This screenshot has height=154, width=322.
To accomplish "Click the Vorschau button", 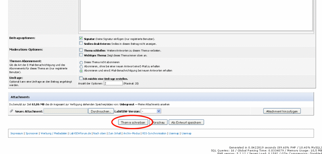I will pyautogui.click(x=159, y=122).
